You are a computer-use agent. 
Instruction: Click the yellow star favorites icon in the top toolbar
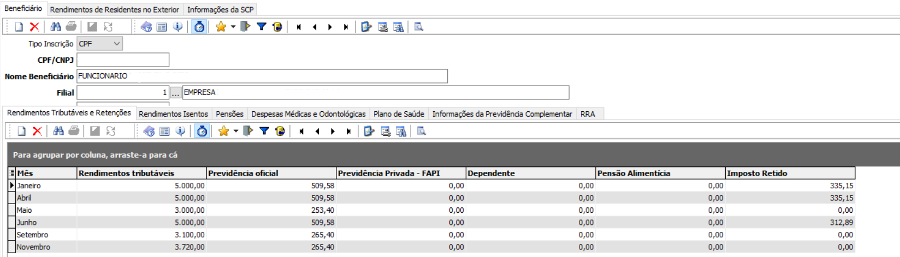tap(221, 27)
